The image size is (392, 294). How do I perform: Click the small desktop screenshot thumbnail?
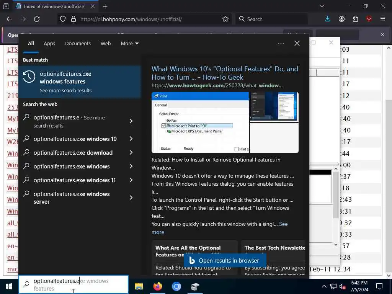tap(274, 106)
